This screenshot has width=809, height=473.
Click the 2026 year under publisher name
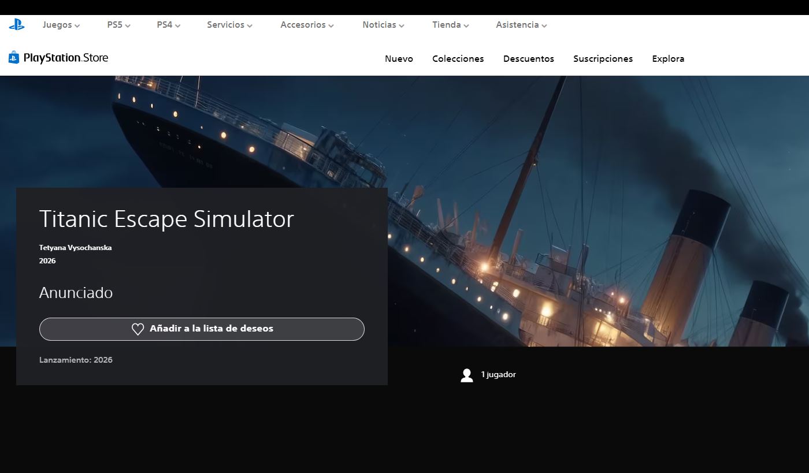[x=47, y=261]
